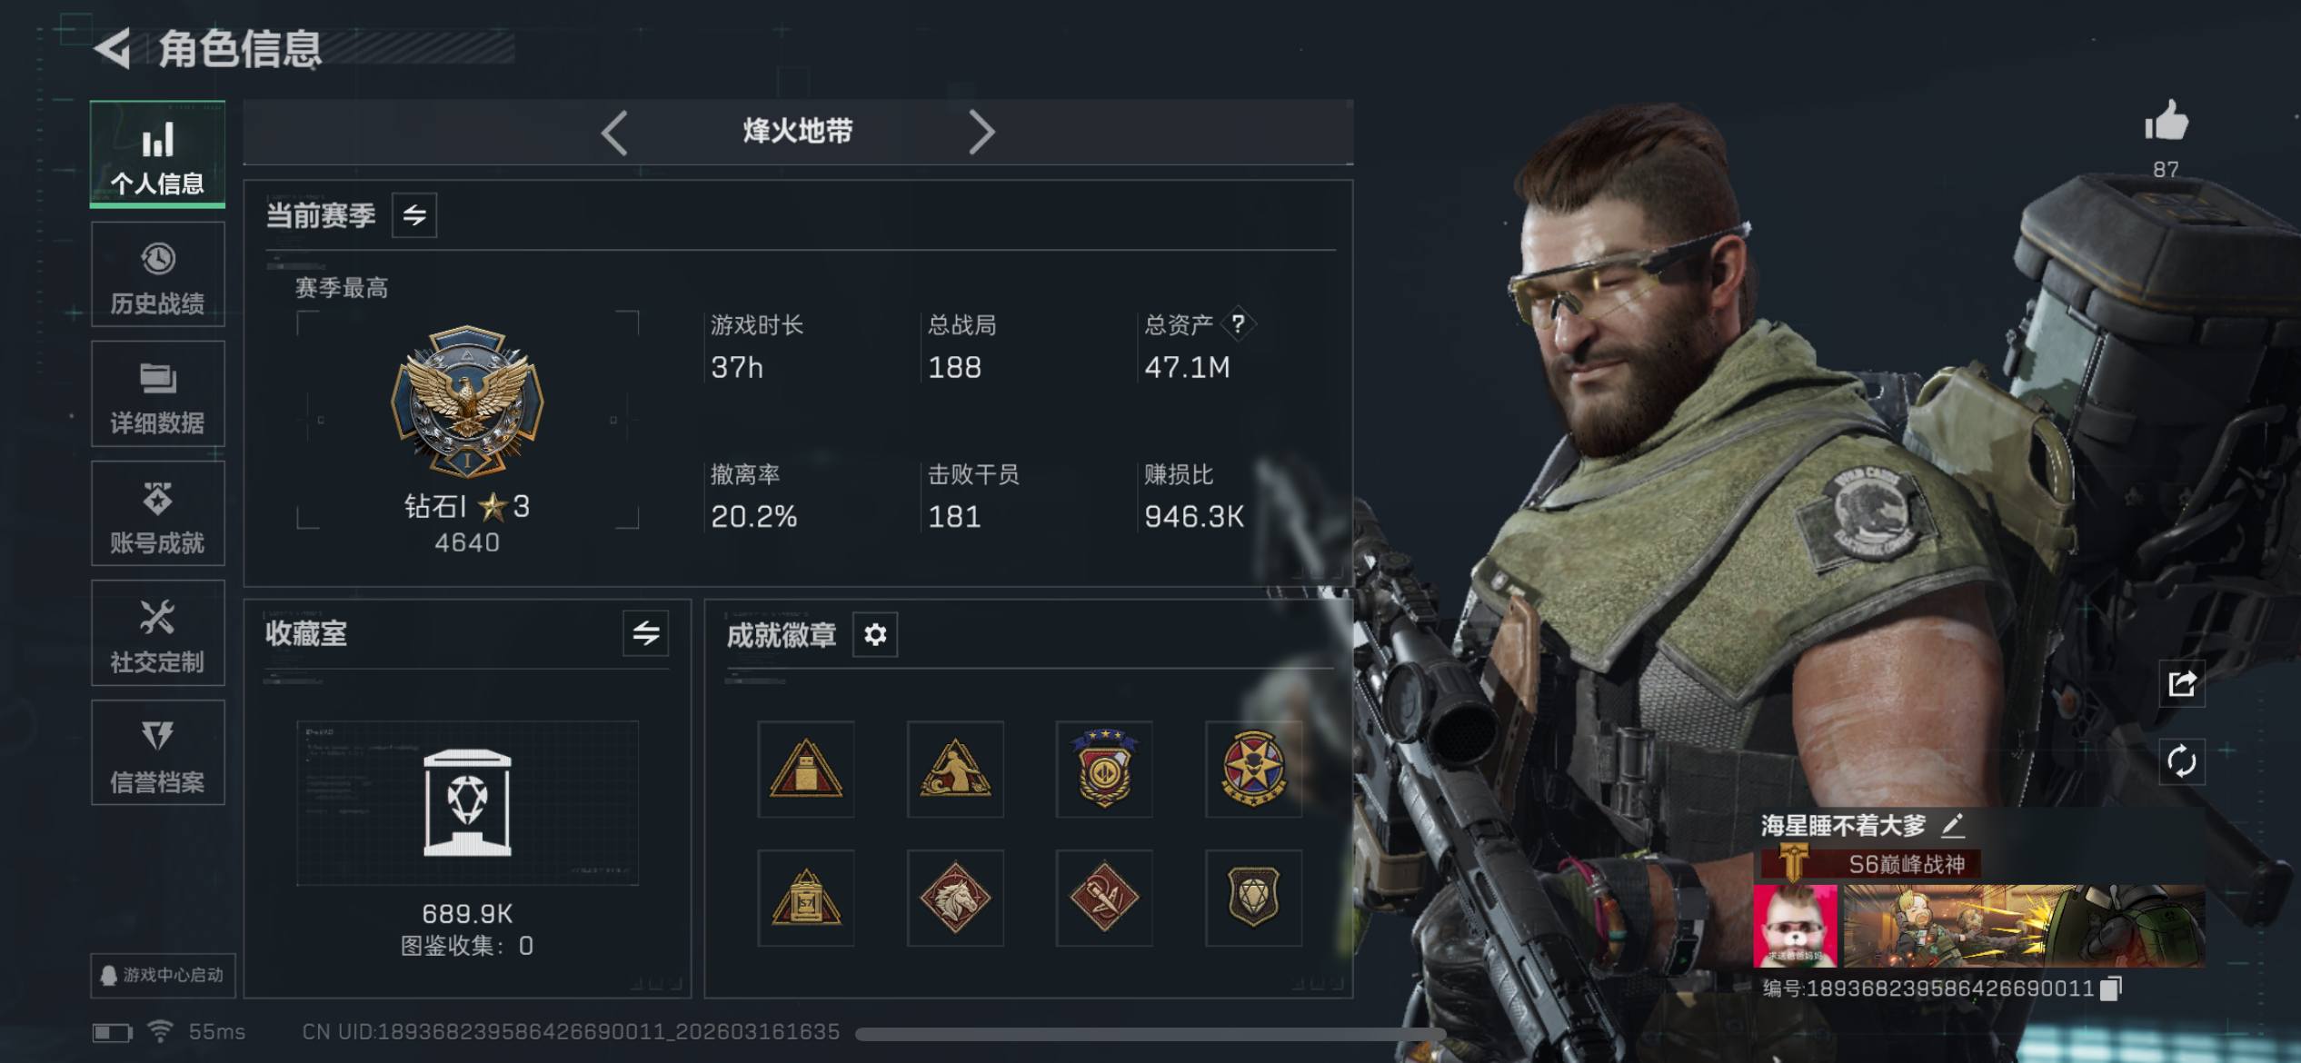
Task: Copy the player ID number
Action: point(2112,988)
